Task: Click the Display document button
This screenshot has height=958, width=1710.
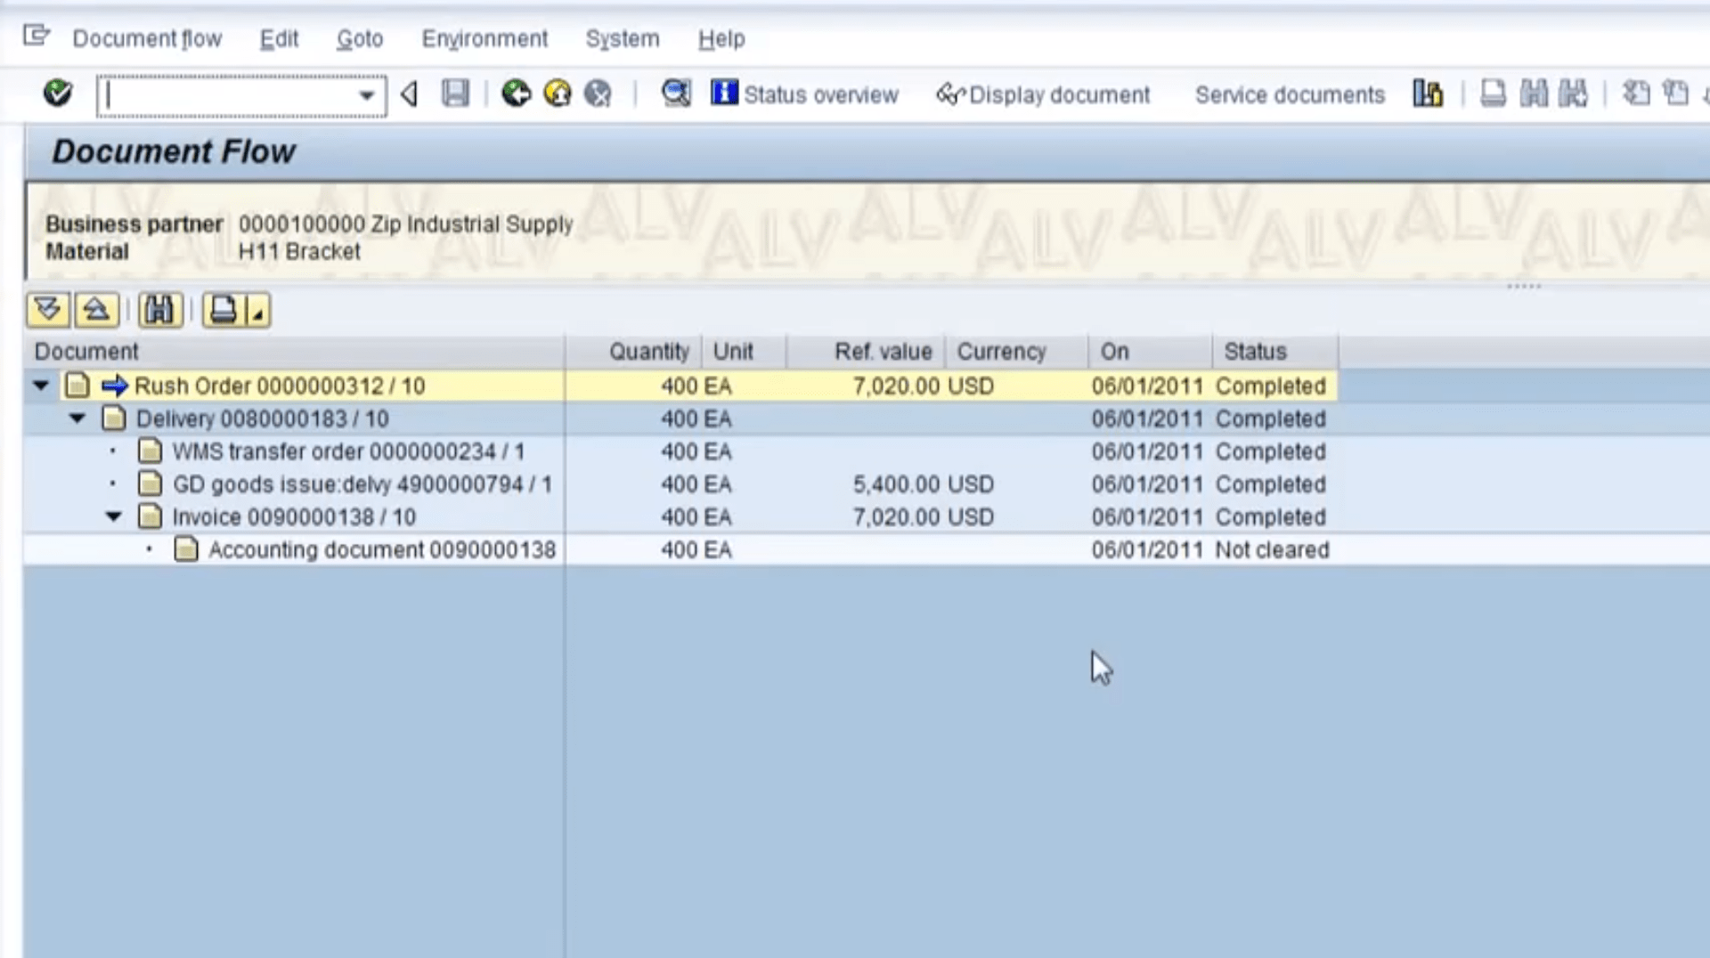Action: click(1043, 94)
